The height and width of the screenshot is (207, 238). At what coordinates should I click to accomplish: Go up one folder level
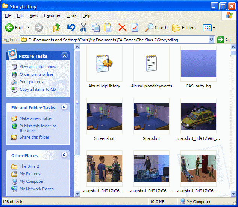click(x=57, y=28)
